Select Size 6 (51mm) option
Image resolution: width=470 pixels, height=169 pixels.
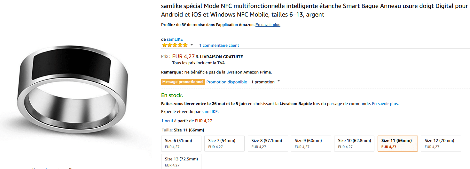click(181, 144)
